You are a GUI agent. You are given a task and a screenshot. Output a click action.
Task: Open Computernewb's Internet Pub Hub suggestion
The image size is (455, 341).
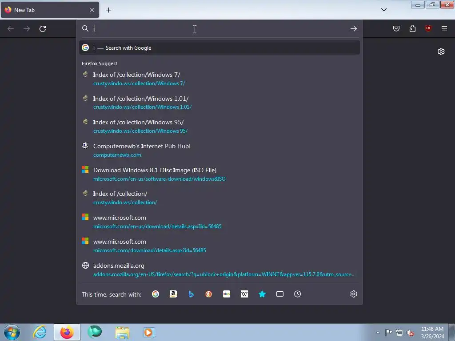220,150
